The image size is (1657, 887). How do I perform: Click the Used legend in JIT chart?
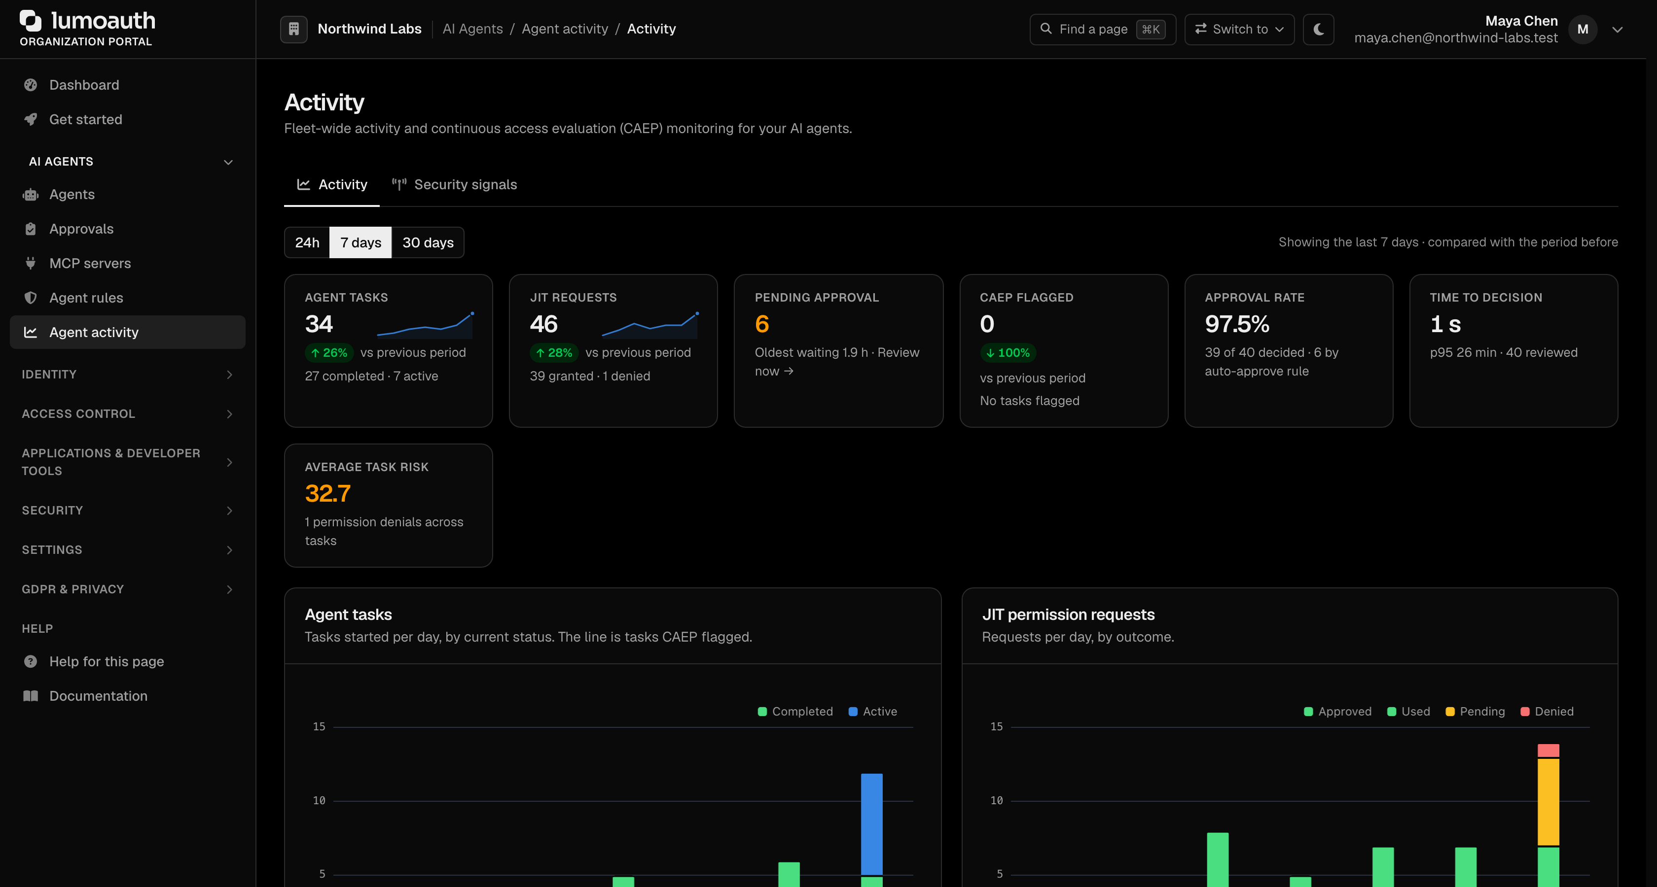click(1409, 712)
